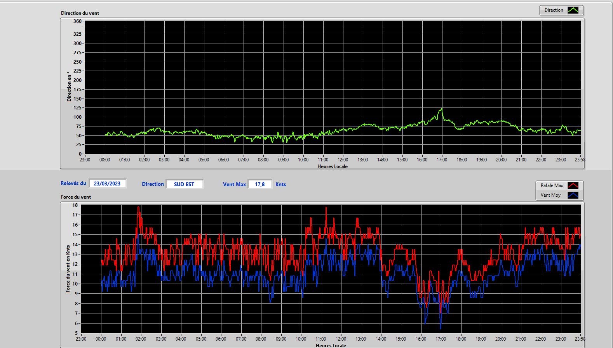Click 23:58 on force chart time axis

pyautogui.click(x=580, y=339)
